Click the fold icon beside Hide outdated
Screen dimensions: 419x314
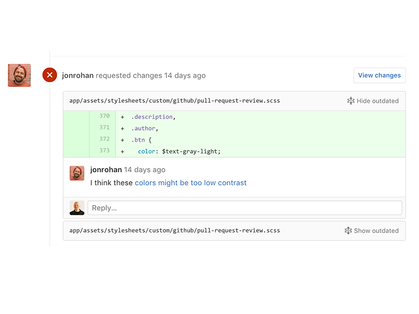point(351,101)
